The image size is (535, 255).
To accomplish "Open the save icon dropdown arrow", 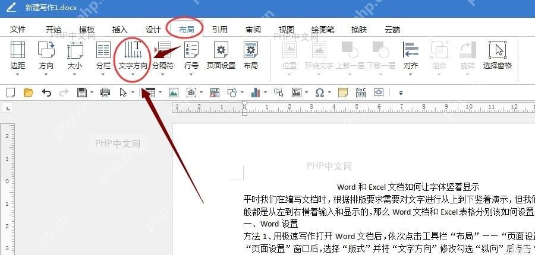I will click(92, 93).
